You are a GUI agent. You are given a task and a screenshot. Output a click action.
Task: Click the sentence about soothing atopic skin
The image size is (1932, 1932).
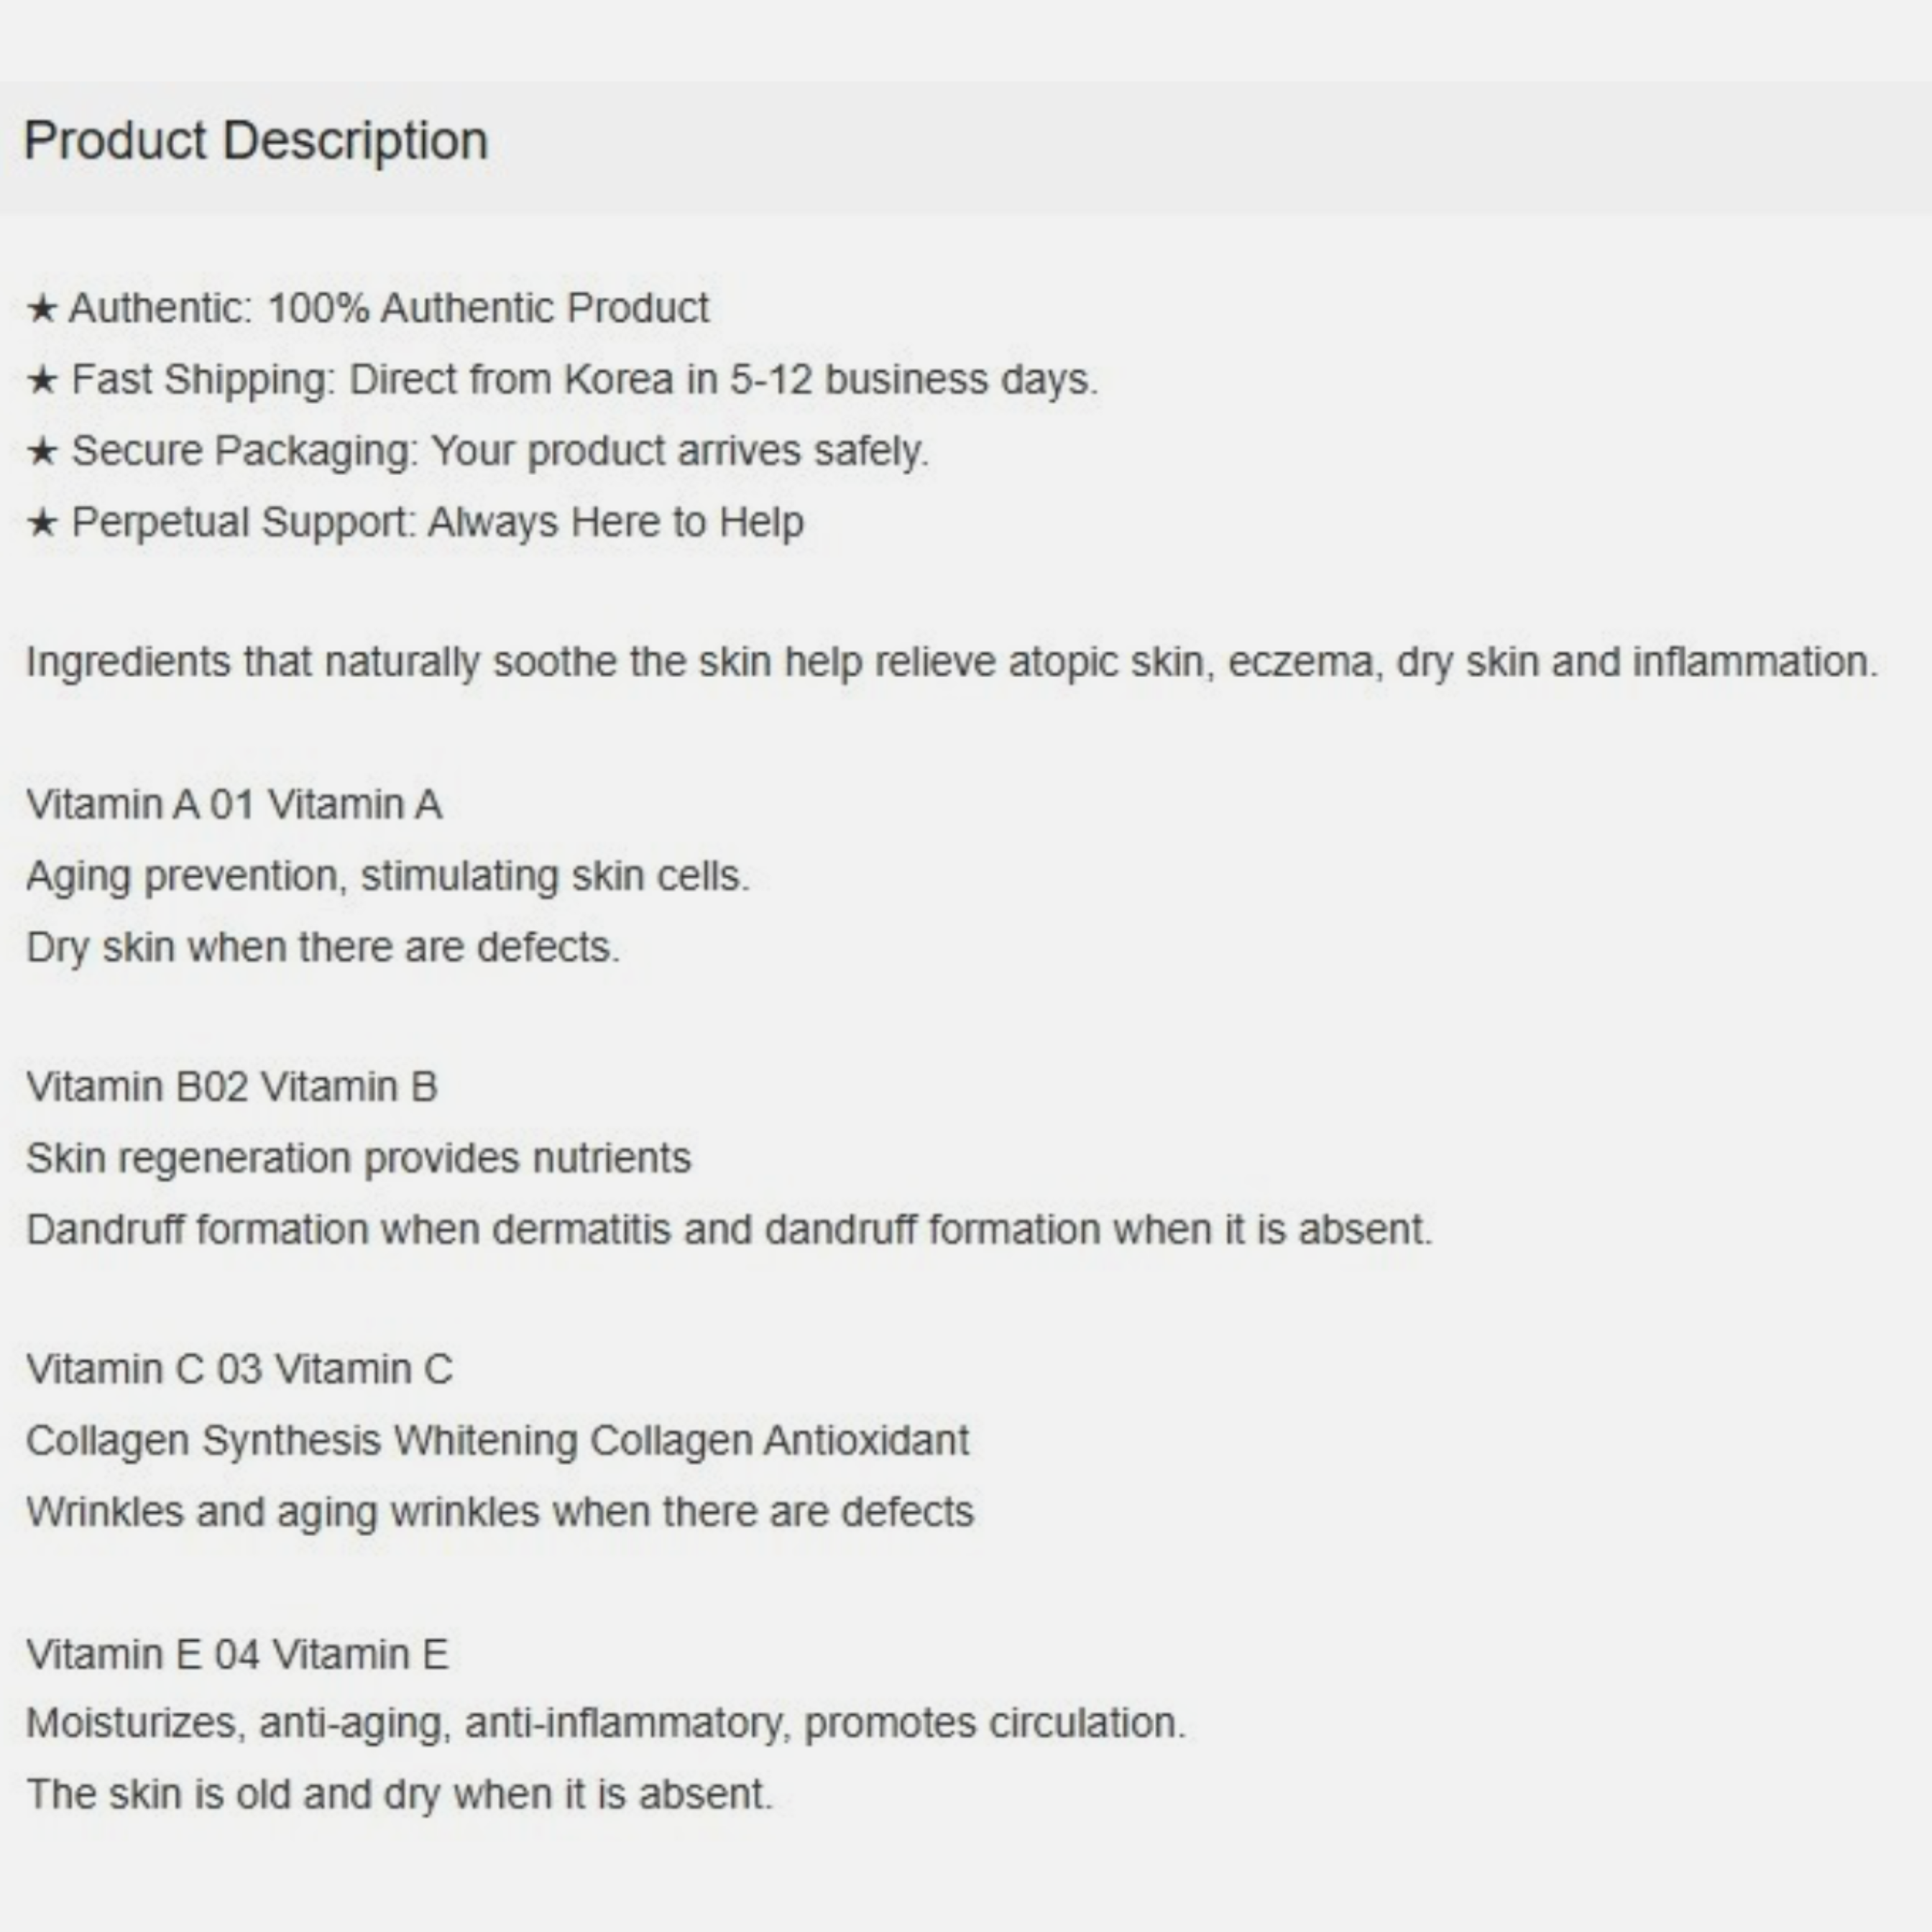951,662
